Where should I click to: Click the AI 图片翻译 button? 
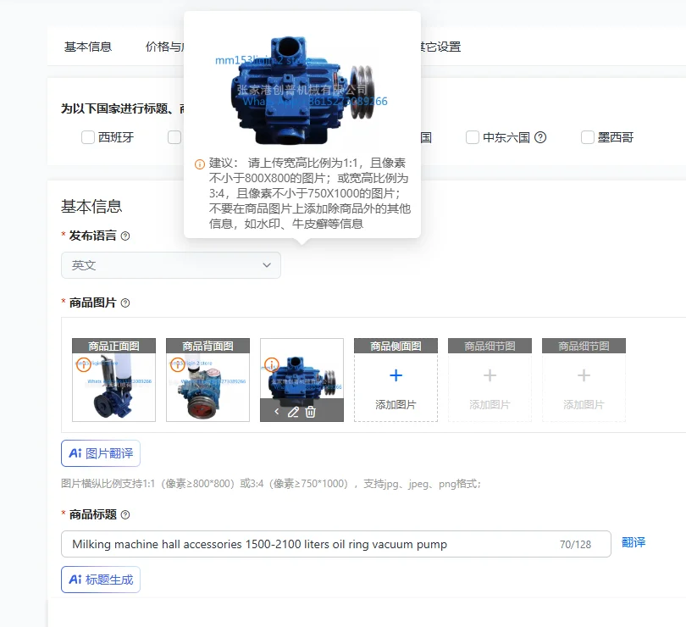click(x=101, y=453)
